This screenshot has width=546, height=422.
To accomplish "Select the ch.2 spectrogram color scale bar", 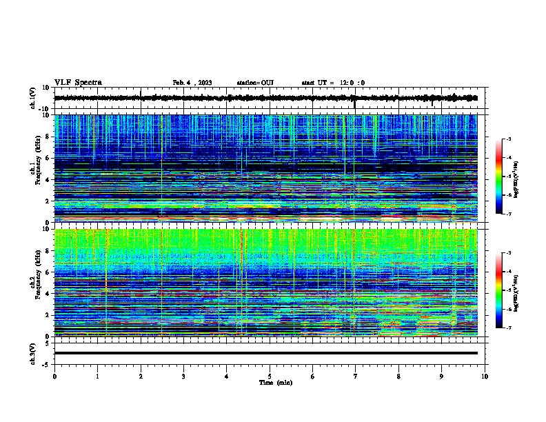I will pos(498,290).
